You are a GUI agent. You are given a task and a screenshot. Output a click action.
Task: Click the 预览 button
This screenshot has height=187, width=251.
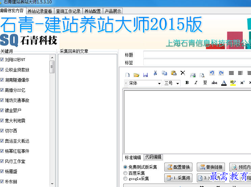point(240,167)
